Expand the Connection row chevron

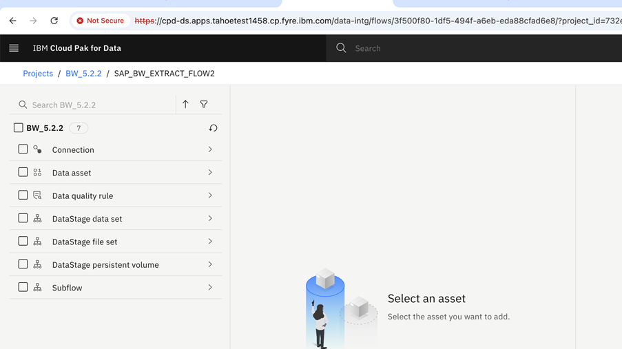(x=210, y=149)
